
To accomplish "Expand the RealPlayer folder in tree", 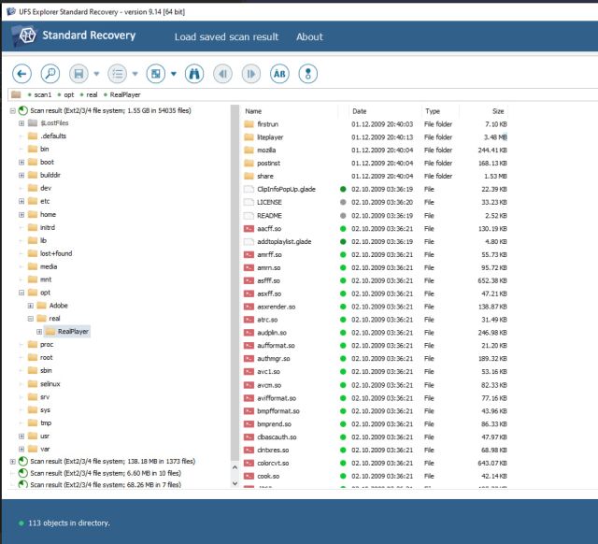I will [x=39, y=332].
